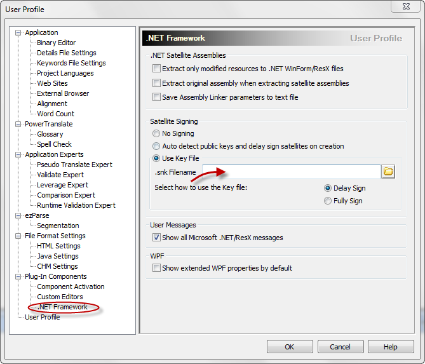
Task: Select Web Sites in tree
Action: coord(52,83)
